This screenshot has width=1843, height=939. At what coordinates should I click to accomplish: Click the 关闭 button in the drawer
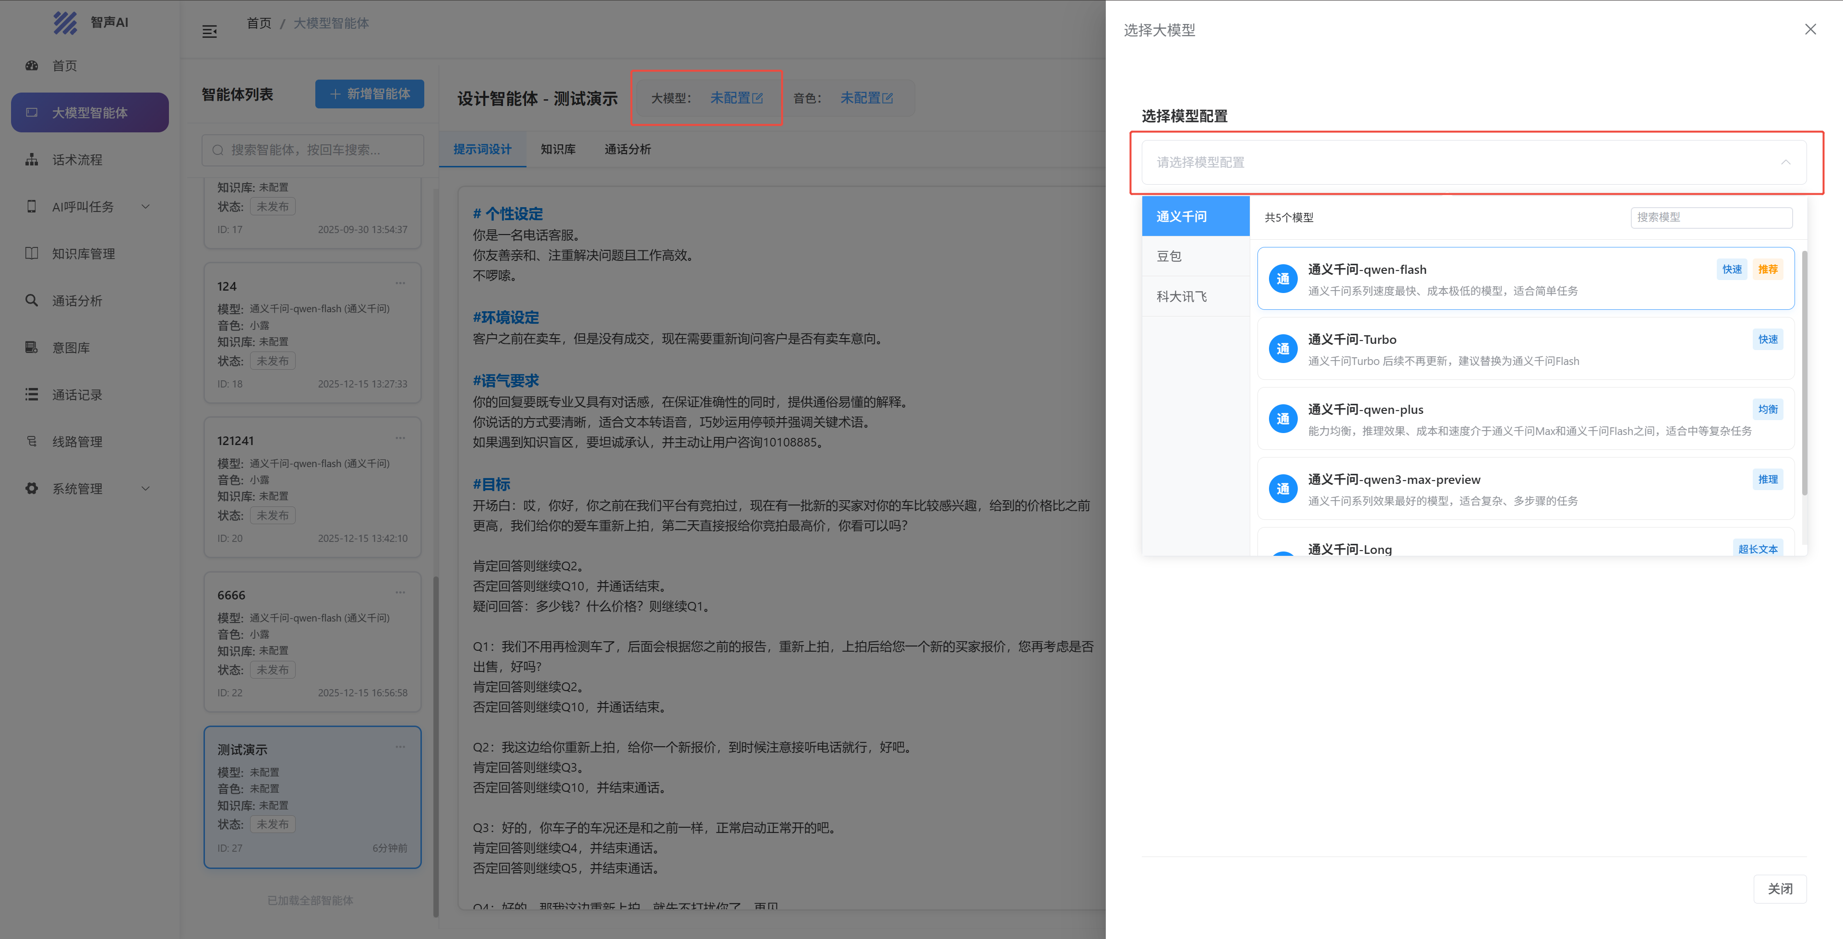[x=1779, y=888]
